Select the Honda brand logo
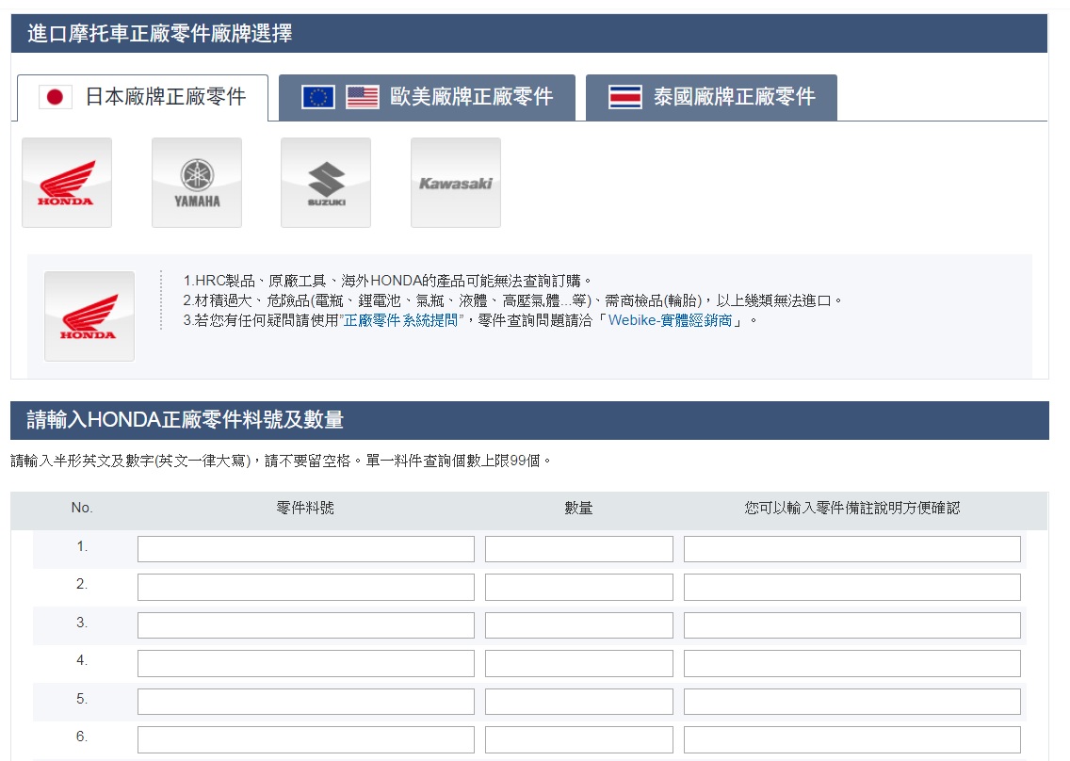Screen dimensions: 1070x761 [66, 183]
